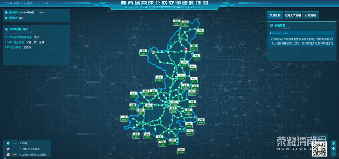
Task: Select the 临兴 G3021 highway sign
Action: pyautogui.click(x=175, y=103)
